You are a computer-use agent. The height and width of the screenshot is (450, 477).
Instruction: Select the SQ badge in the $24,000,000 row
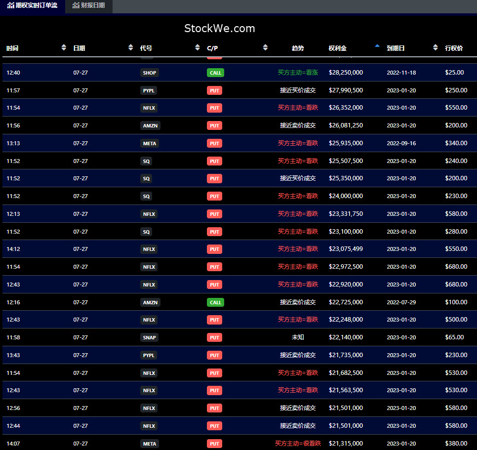[146, 196]
